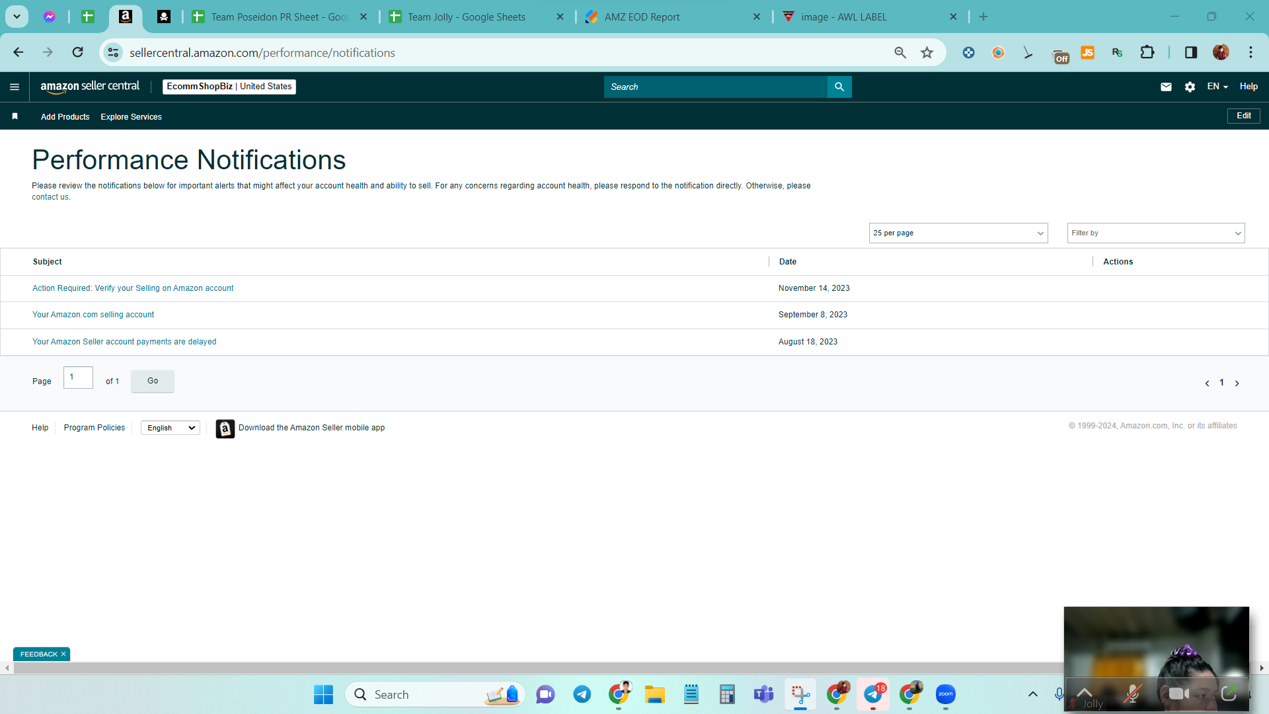
Task: Click the Windows taskbar Search box
Action: [435, 694]
